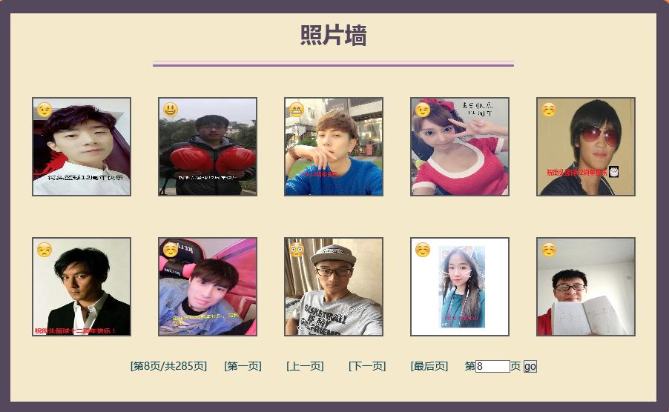This screenshot has height=412, width=669.
Task: Open the photo of girl in teal top
Action: tap(460, 287)
